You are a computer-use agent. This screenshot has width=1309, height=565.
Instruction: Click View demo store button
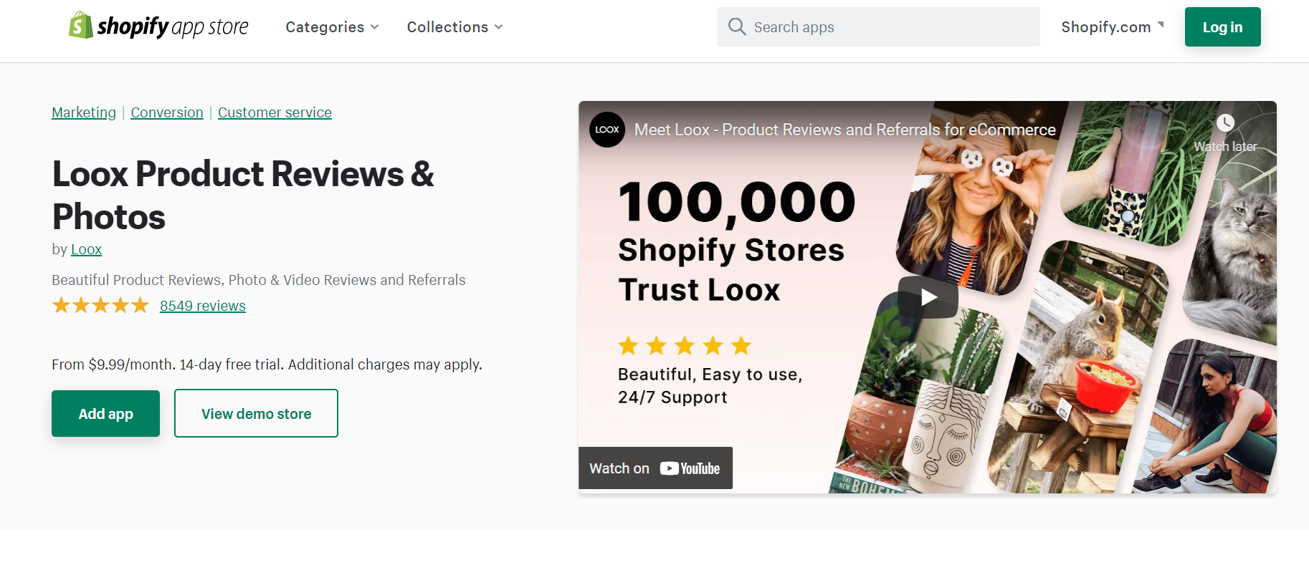pyautogui.click(x=256, y=413)
